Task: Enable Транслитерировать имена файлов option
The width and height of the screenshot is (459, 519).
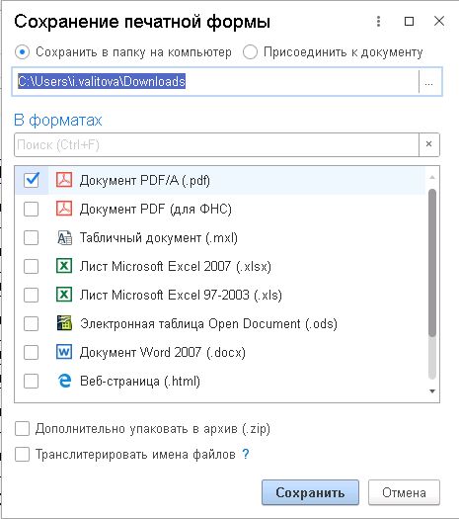Action: pyautogui.click(x=22, y=454)
